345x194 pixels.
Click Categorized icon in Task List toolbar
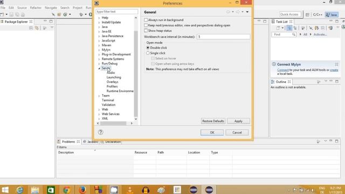tap(289, 28)
